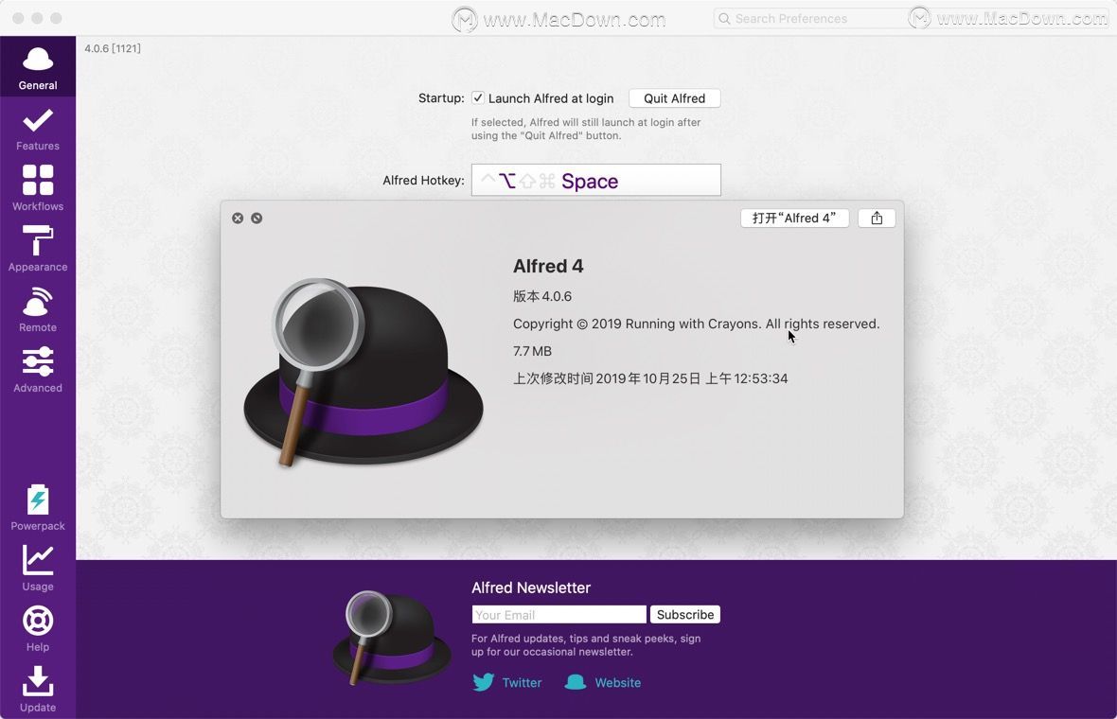Open the General preferences tab
This screenshot has width=1117, height=719.
pyautogui.click(x=38, y=67)
